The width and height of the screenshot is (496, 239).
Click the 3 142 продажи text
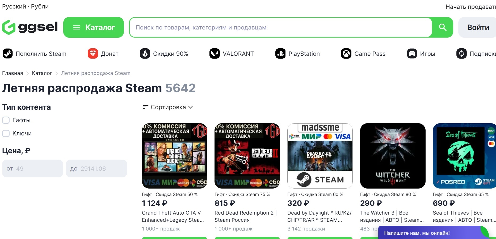pos(306,229)
